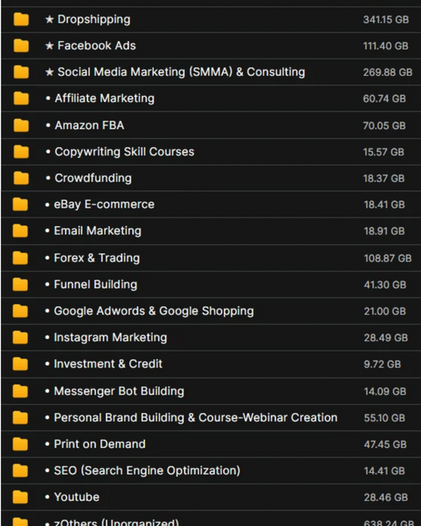Click the 18.91 GB size value
The width and height of the screenshot is (421, 526).
[385, 231]
